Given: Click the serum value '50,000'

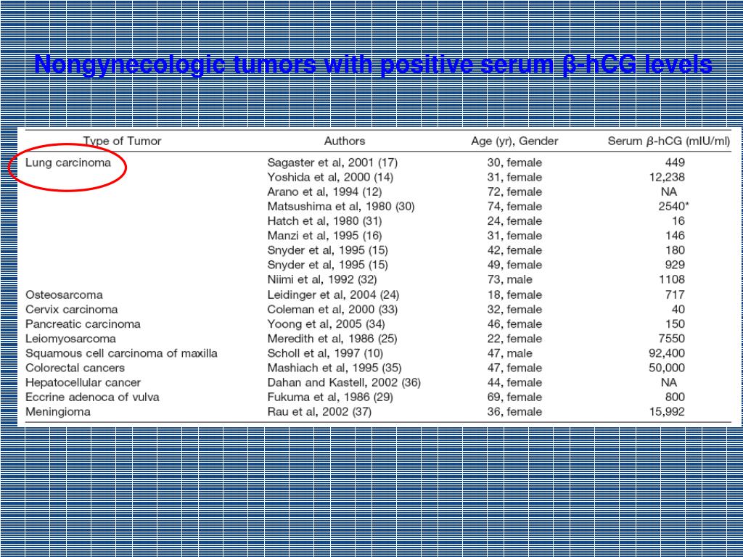Looking at the screenshot, I should pyautogui.click(x=667, y=368).
